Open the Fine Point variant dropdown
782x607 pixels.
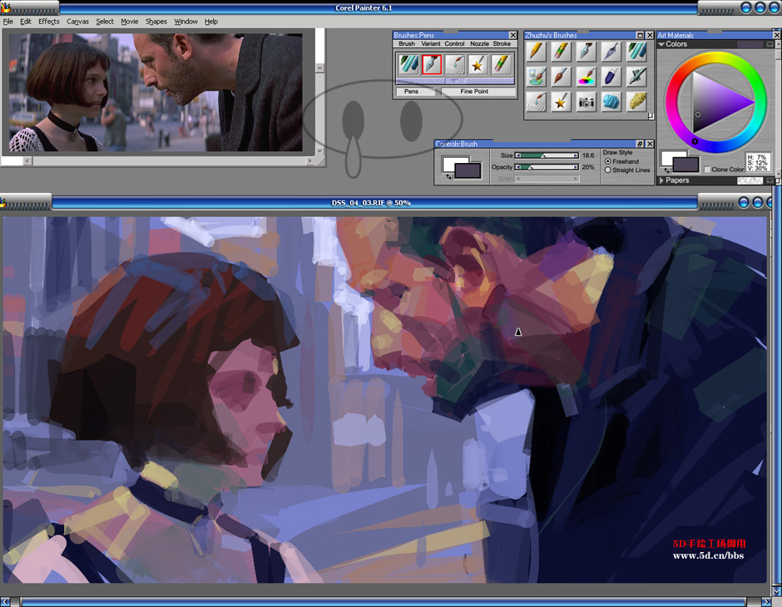pos(478,91)
